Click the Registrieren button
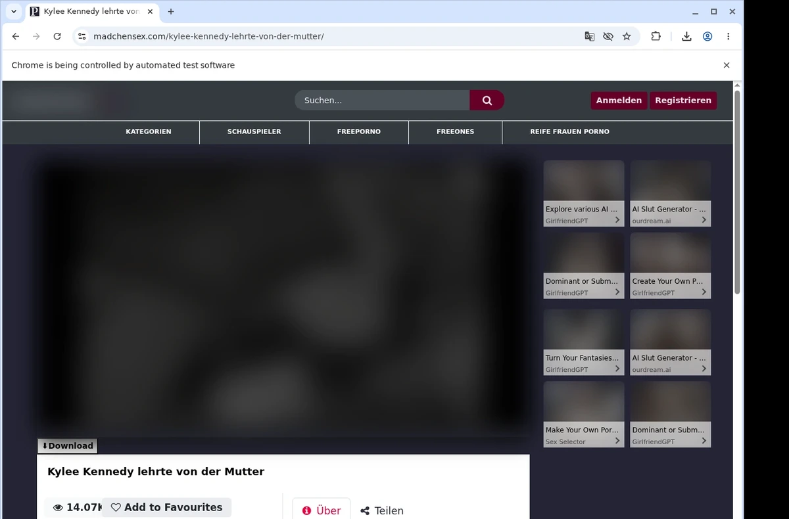Screen dimensions: 789x519 tap(683, 101)
